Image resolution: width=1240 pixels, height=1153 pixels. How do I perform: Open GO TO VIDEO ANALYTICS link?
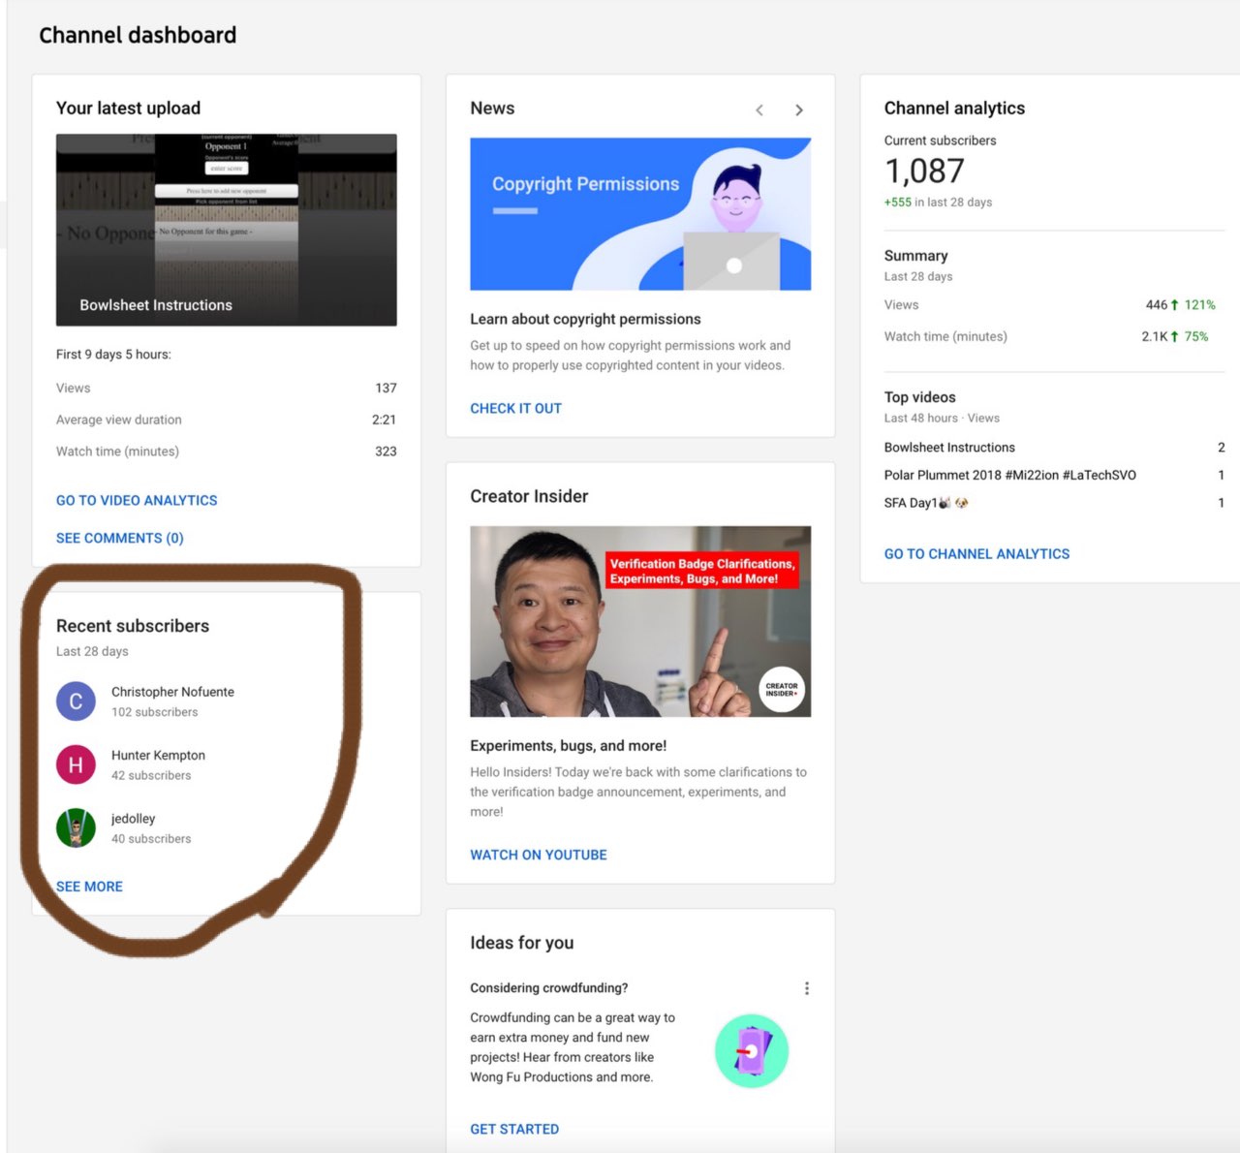tap(137, 501)
